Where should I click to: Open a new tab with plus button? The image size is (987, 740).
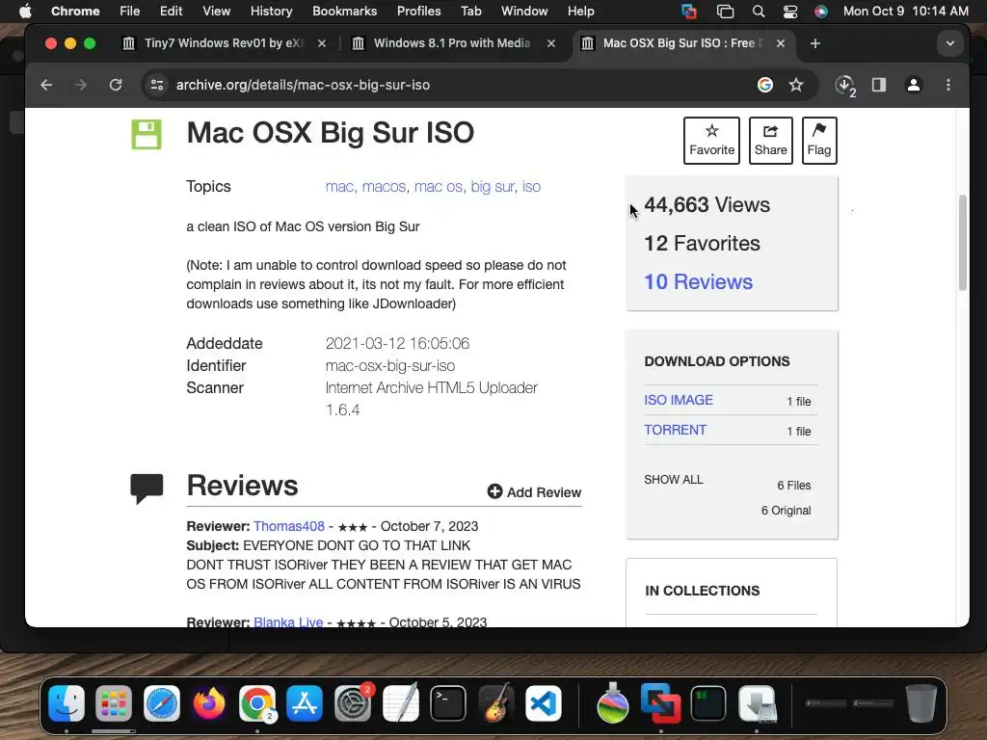click(x=815, y=43)
